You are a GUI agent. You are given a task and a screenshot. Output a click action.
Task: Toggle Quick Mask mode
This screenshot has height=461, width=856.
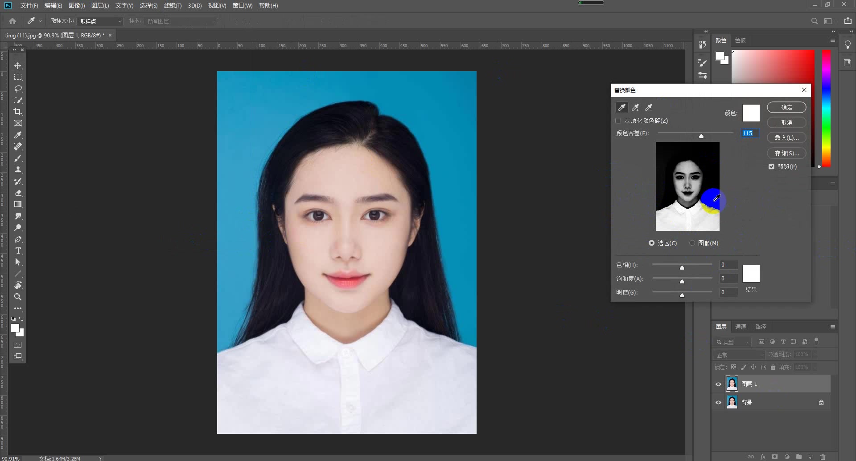[18, 345]
